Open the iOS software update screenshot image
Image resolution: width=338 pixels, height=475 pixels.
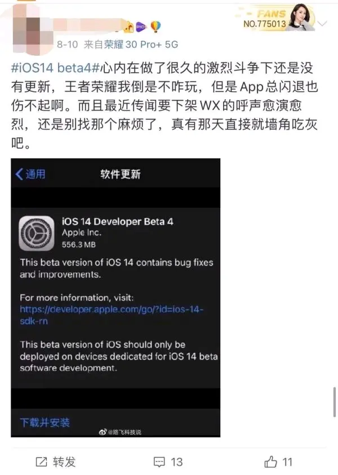click(115, 298)
